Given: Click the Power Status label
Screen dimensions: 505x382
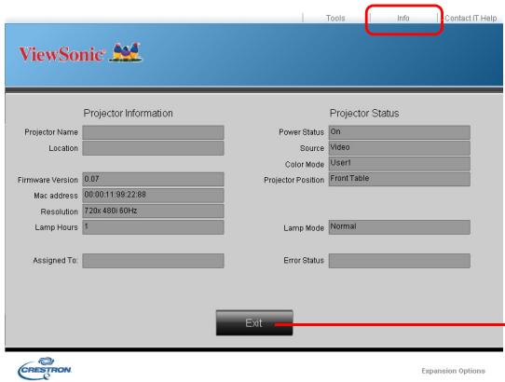Looking at the screenshot, I should coord(302,132).
